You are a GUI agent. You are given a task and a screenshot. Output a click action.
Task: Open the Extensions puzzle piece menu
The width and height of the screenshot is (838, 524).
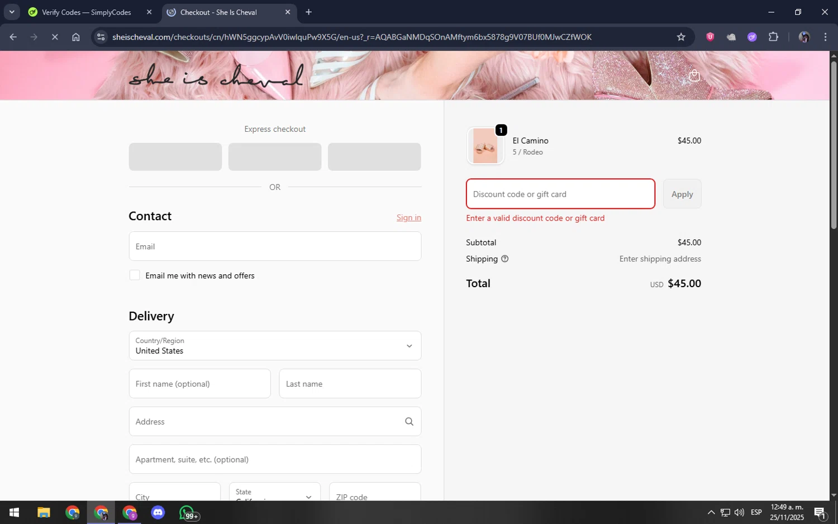pos(773,37)
